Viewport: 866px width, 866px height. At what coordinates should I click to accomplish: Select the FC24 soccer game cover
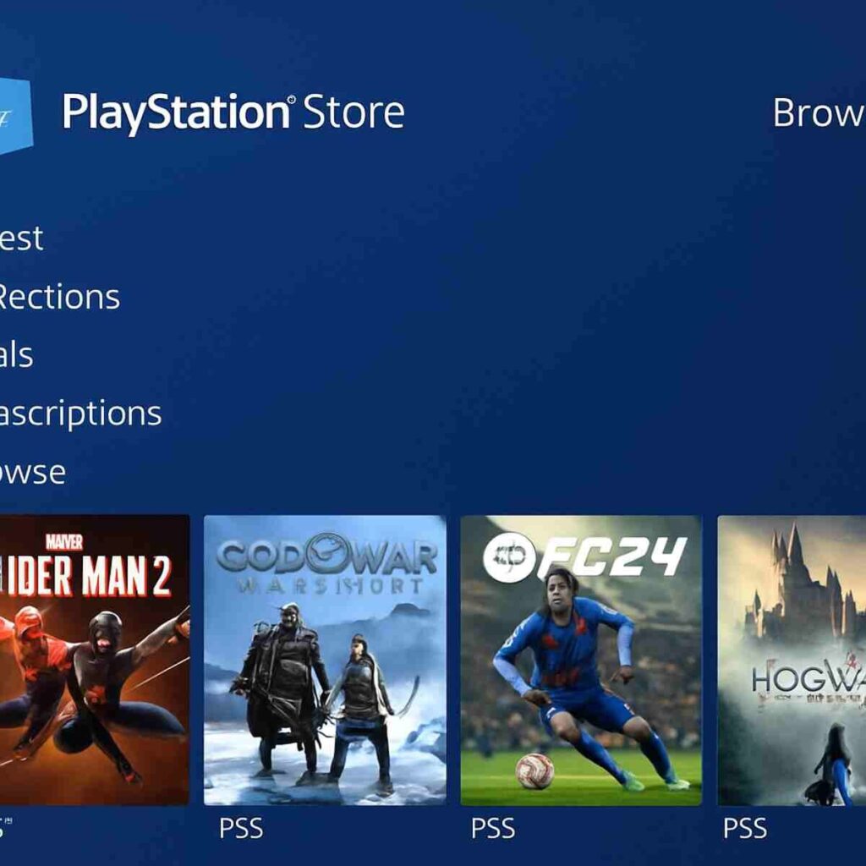click(581, 660)
